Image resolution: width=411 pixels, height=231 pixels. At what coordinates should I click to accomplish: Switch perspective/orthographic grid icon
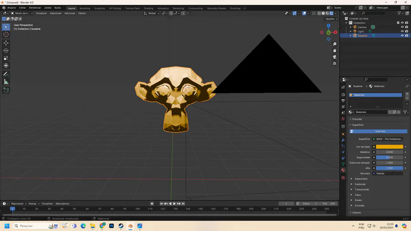(334, 63)
